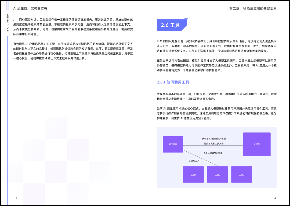
Task: Click the label "1.携带工具列表调用大模型"
Action: pyautogui.click(x=213, y=139)
